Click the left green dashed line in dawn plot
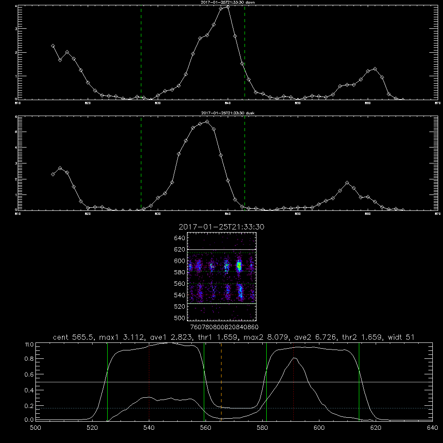443x443 pixels. [141, 52]
